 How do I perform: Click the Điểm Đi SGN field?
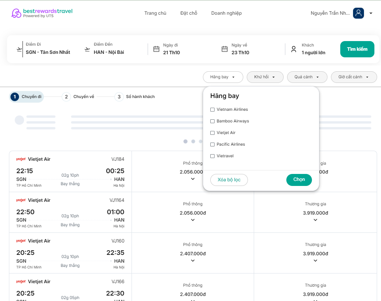coord(48,52)
